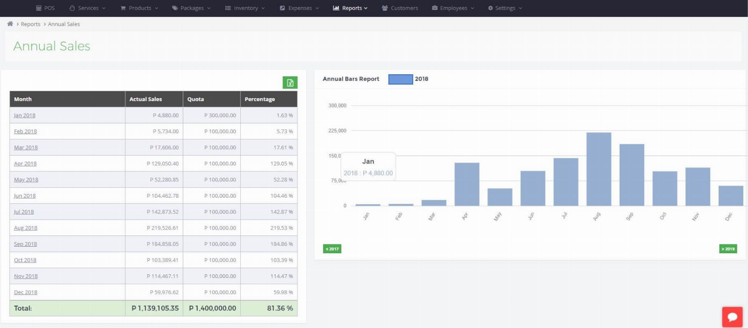
Task: Click the Customers group icon
Action: pyautogui.click(x=385, y=8)
